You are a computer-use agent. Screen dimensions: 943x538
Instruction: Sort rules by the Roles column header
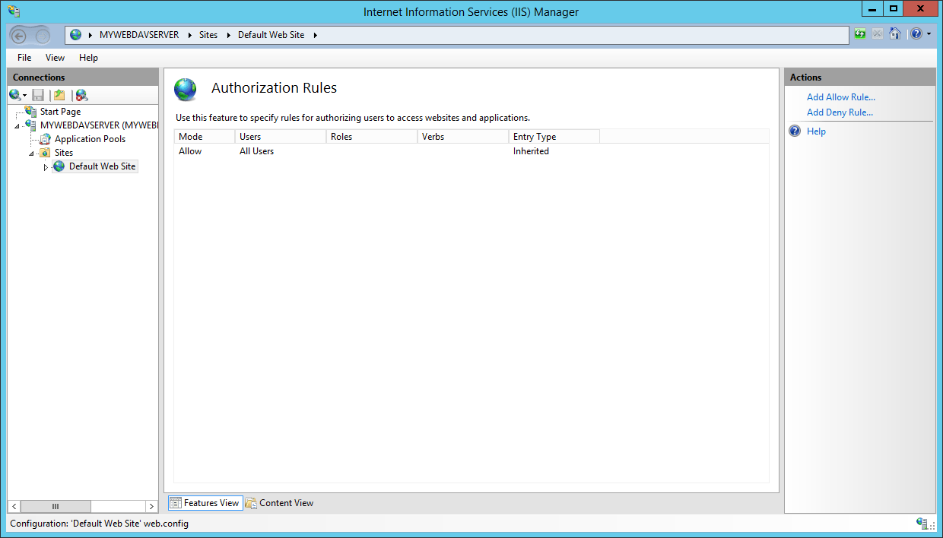[x=372, y=137]
